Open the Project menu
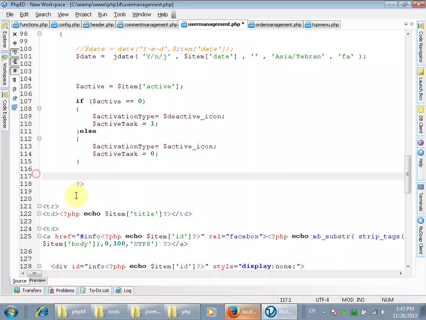Screen dimensions: 426x320 (x=83, y=14)
